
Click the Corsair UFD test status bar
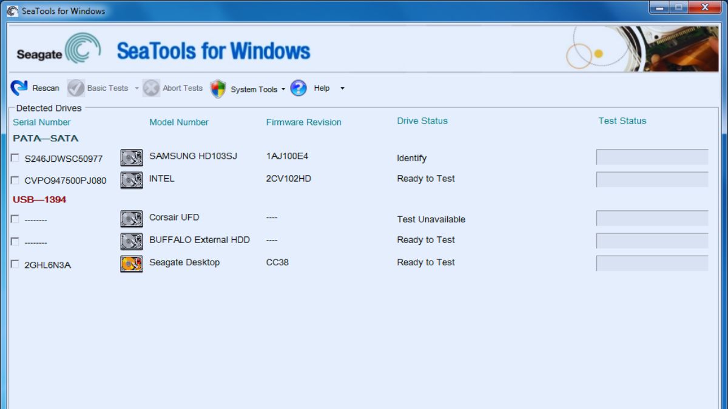[652, 218]
